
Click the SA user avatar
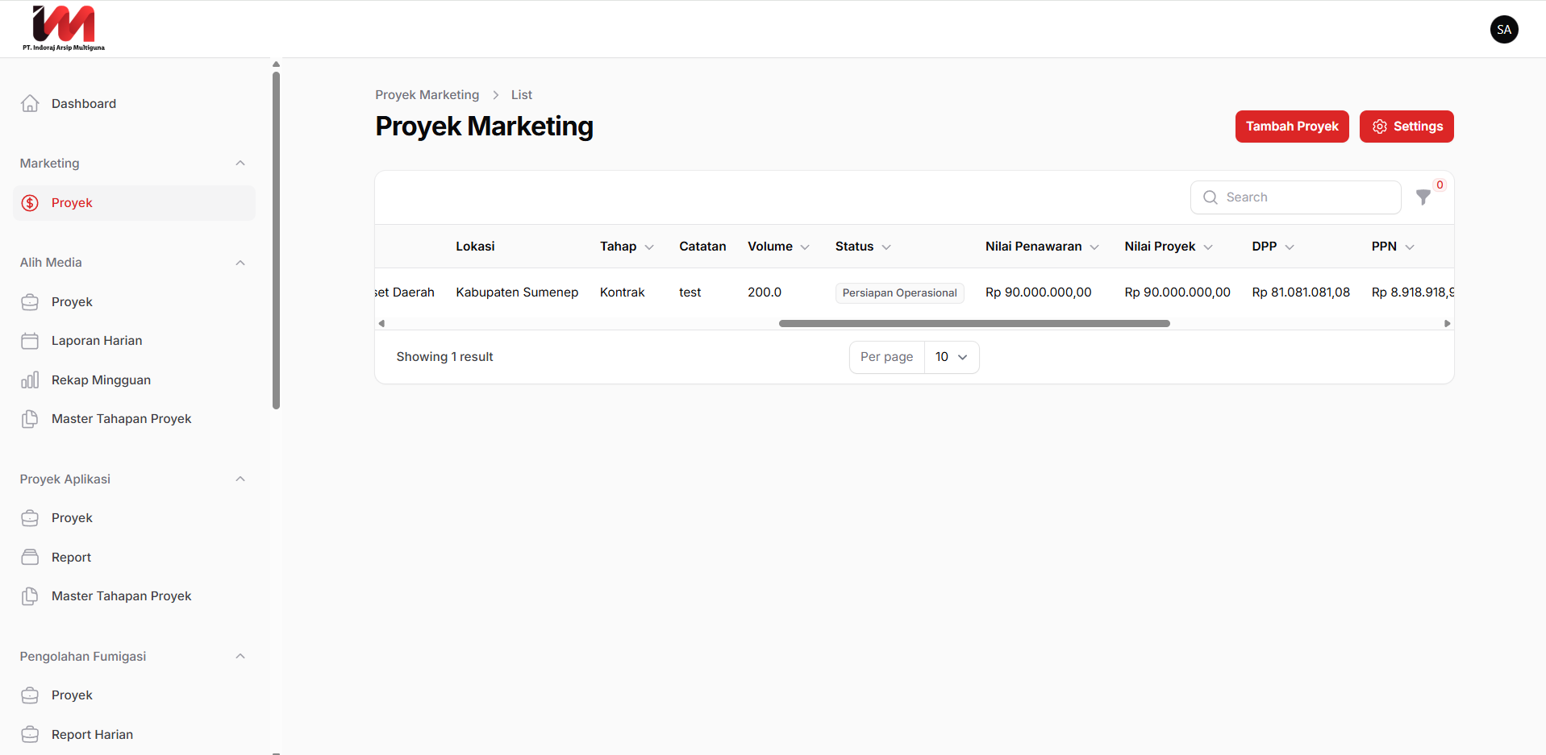coord(1504,30)
